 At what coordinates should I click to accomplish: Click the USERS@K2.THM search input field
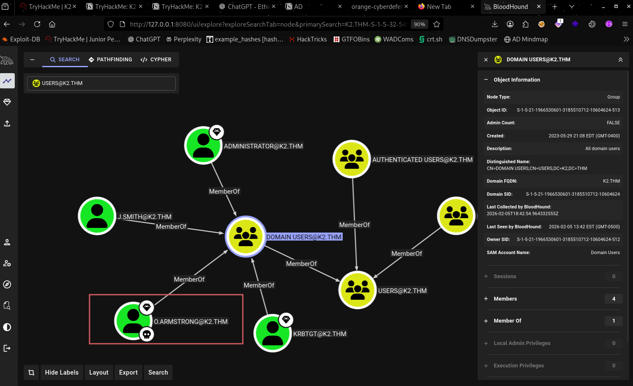[x=101, y=83]
